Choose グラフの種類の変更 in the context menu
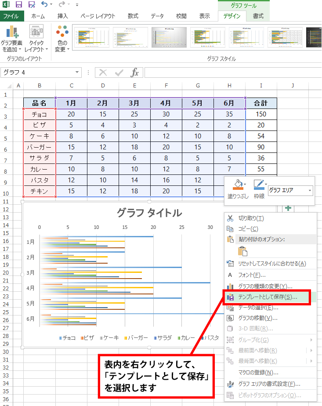The image size is (322, 406). [265, 286]
